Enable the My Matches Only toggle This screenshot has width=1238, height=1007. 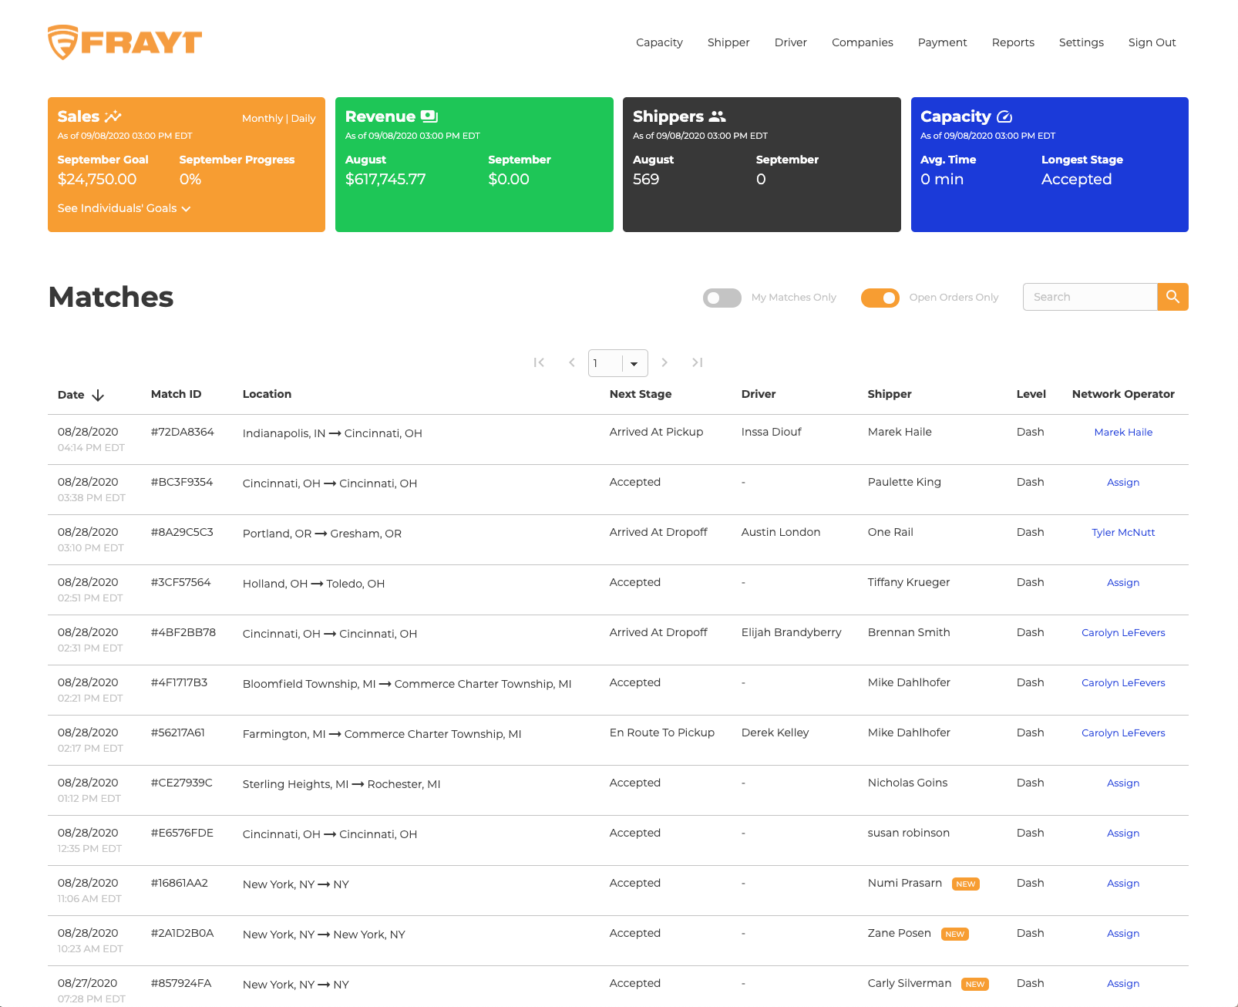(722, 298)
